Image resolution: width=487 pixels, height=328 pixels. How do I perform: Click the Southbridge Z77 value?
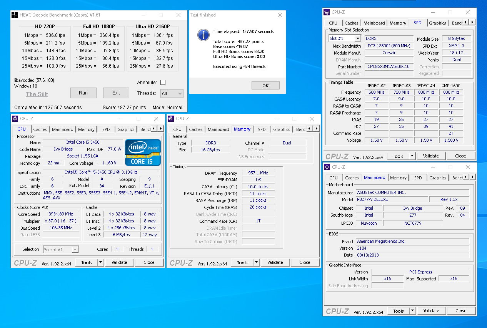(x=413, y=215)
